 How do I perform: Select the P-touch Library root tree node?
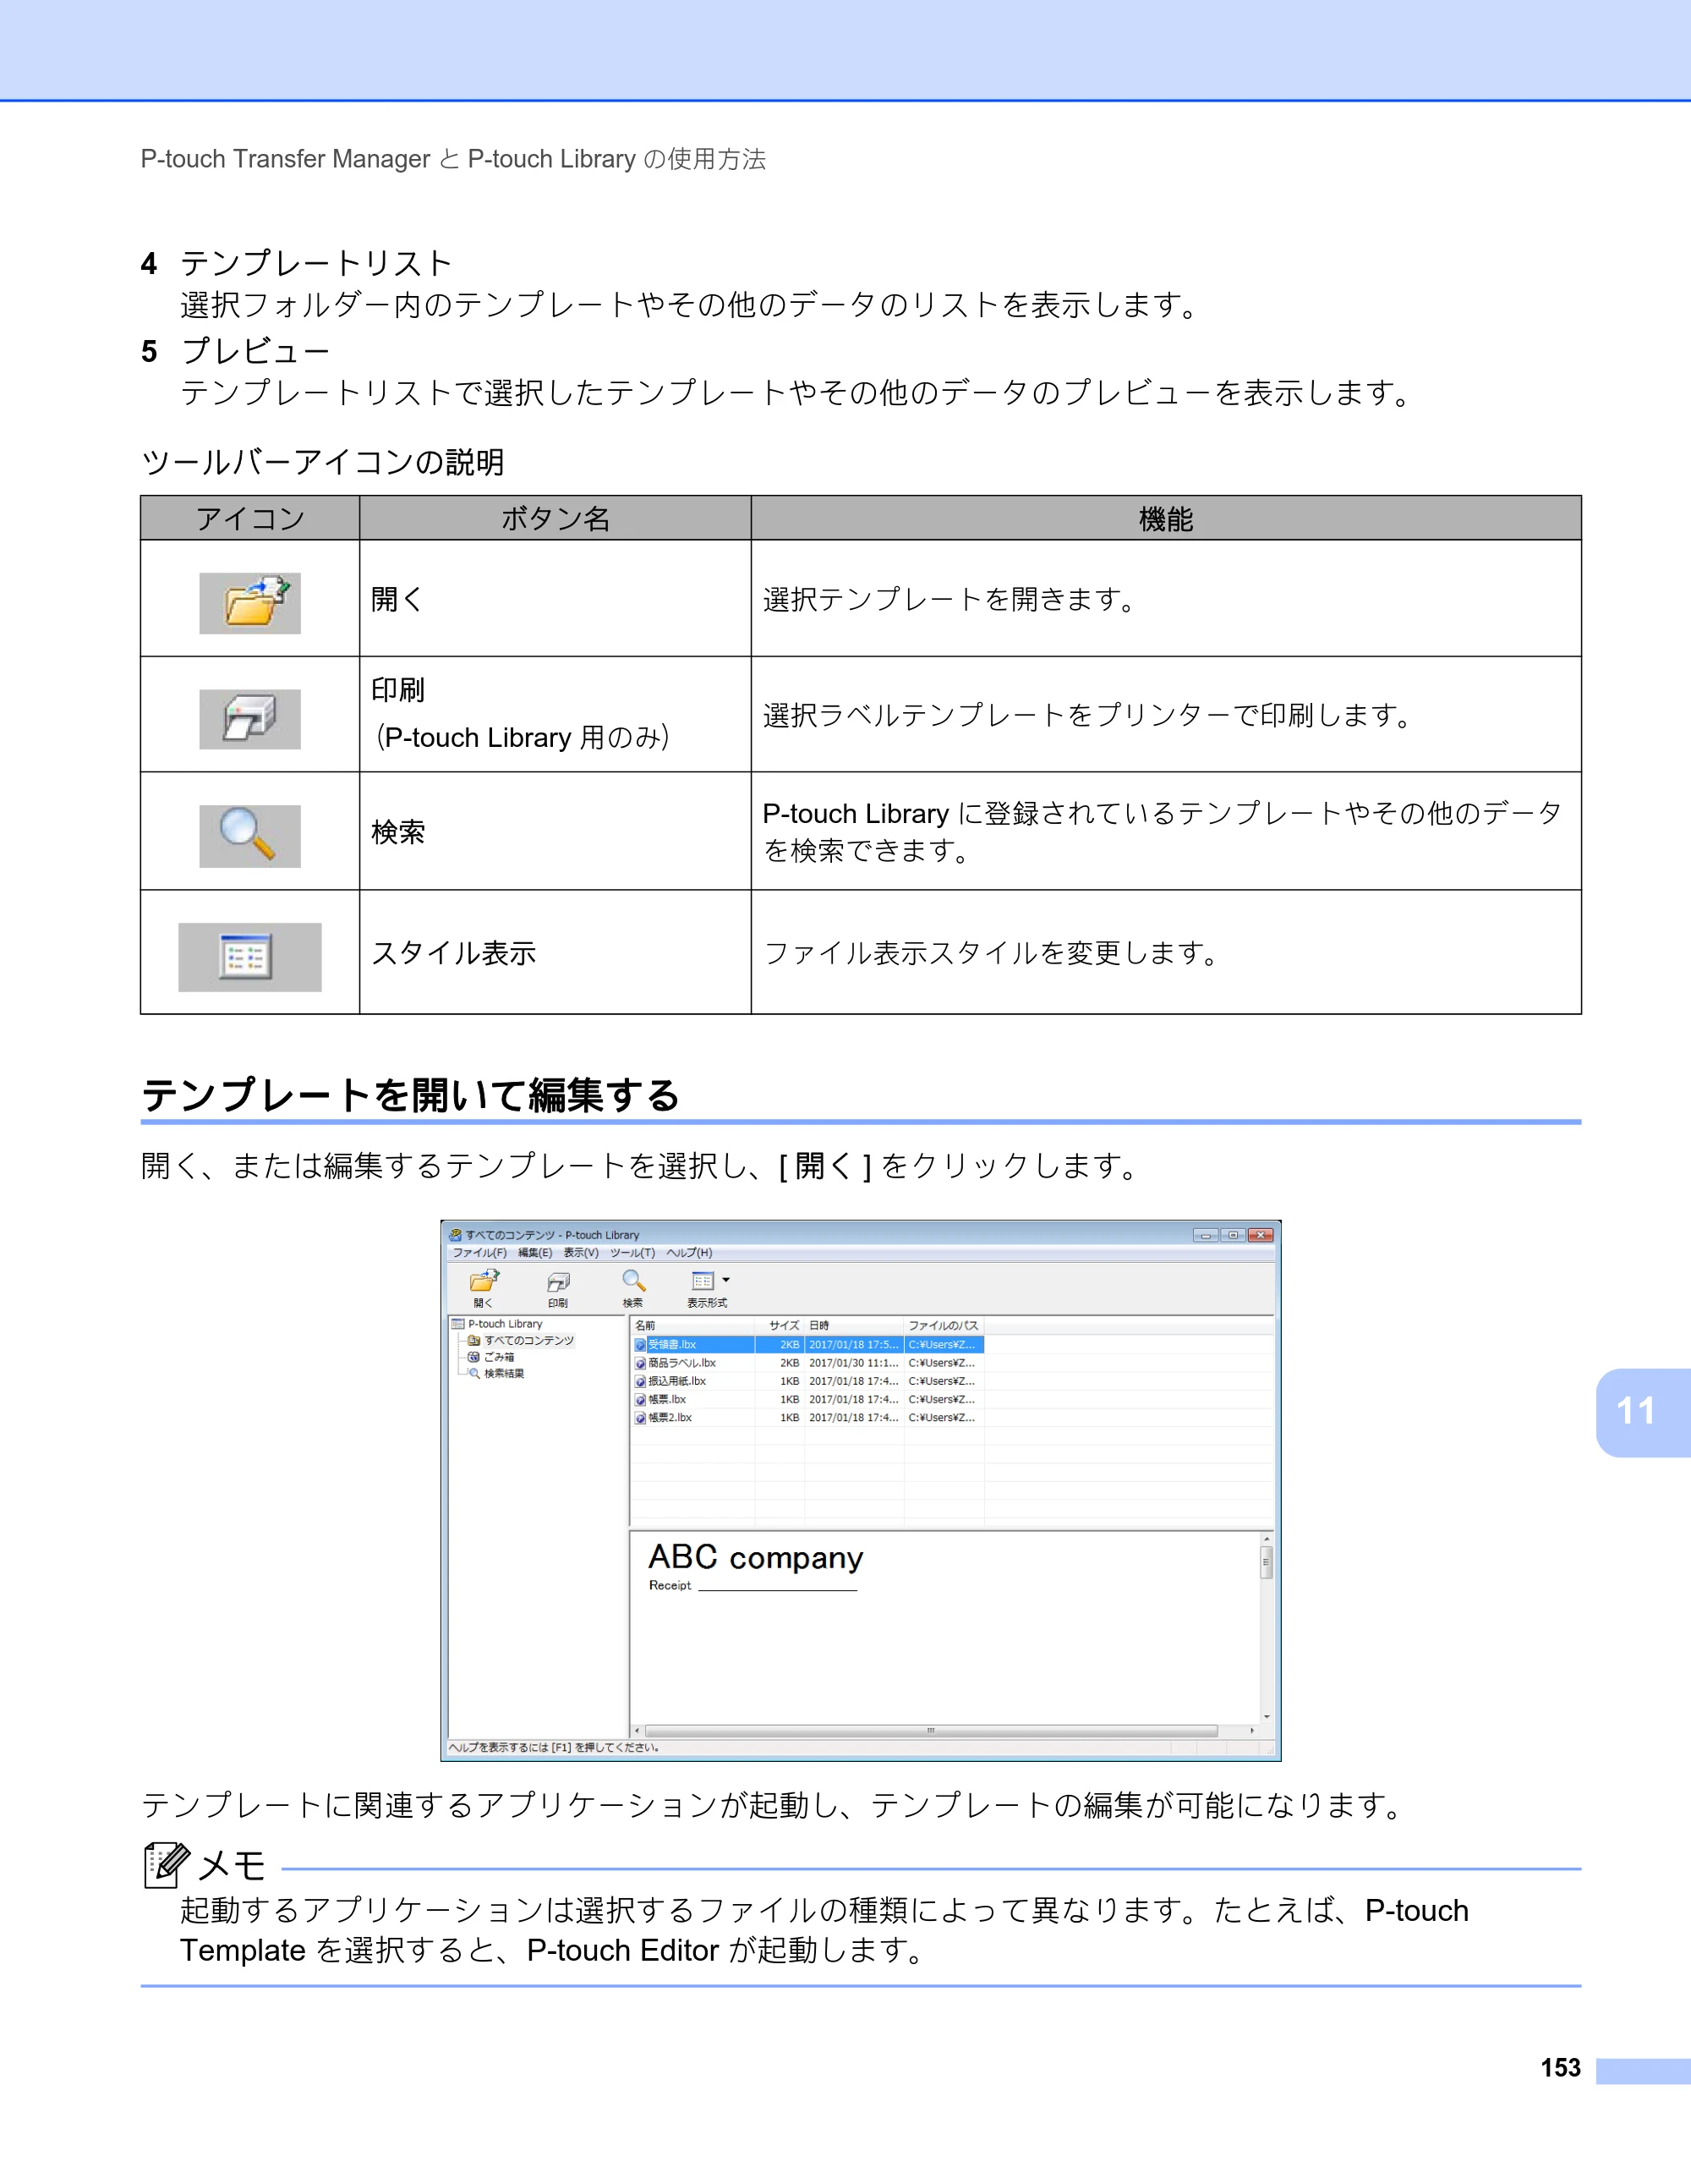click(498, 1324)
